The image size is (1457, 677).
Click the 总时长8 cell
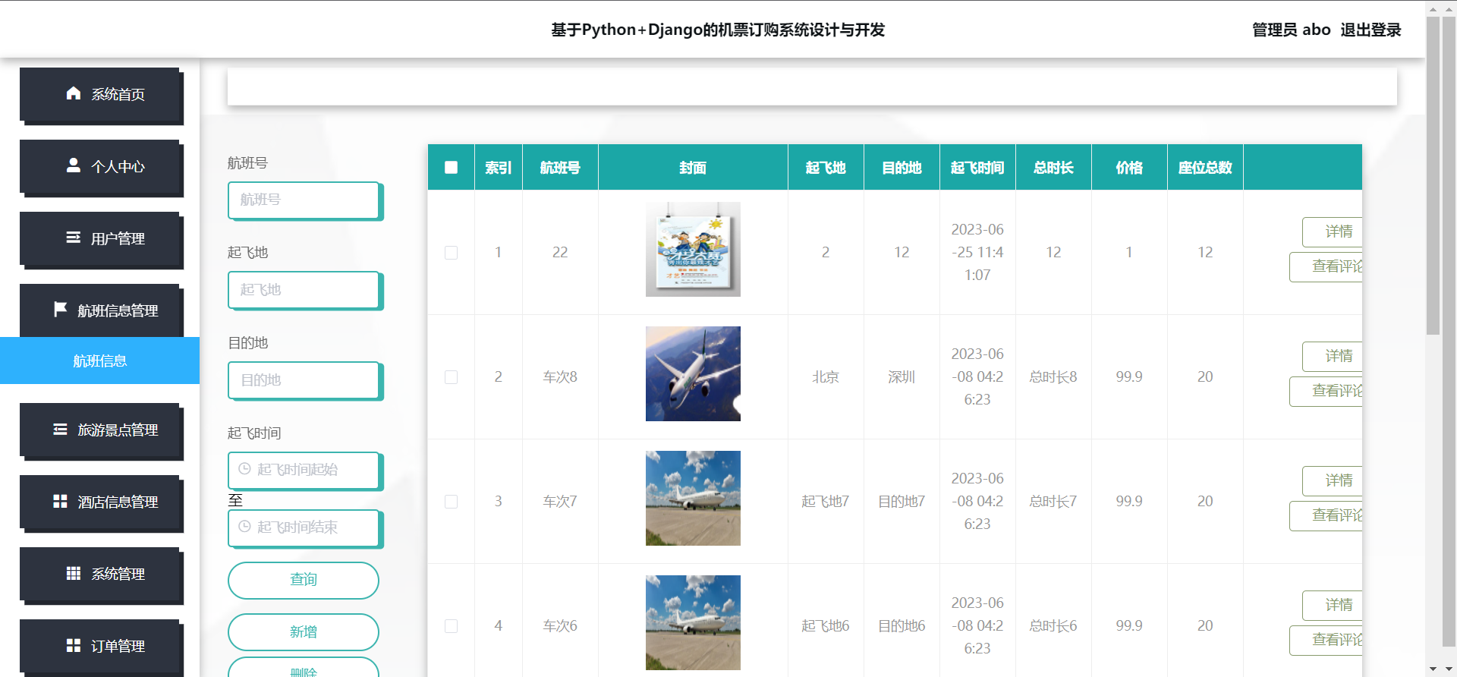tap(1053, 377)
